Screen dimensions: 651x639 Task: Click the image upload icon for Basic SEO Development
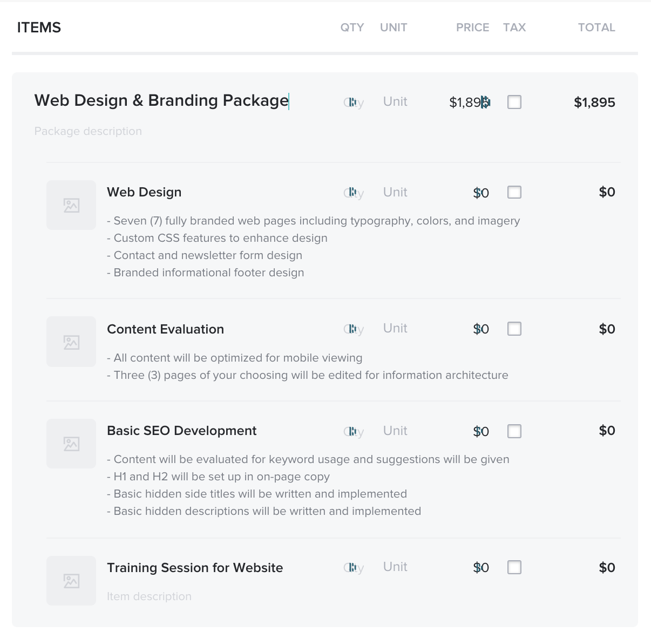(x=71, y=444)
